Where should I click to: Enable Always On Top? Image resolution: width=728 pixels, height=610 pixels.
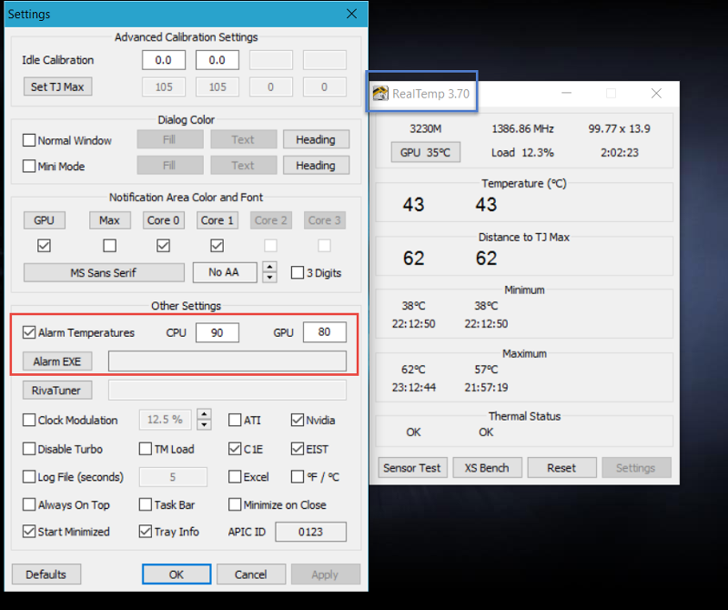29,504
